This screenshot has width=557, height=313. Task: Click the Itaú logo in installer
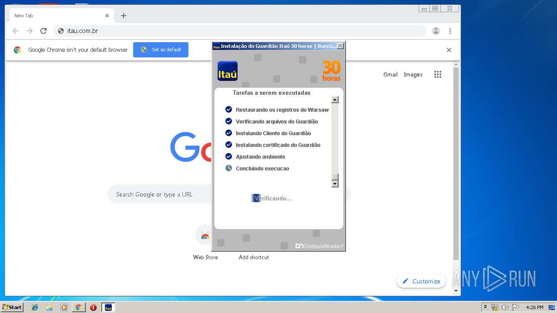(x=228, y=70)
